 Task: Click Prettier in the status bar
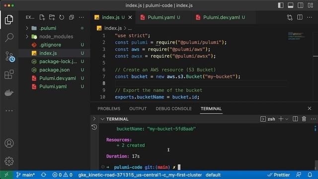pos(279,175)
